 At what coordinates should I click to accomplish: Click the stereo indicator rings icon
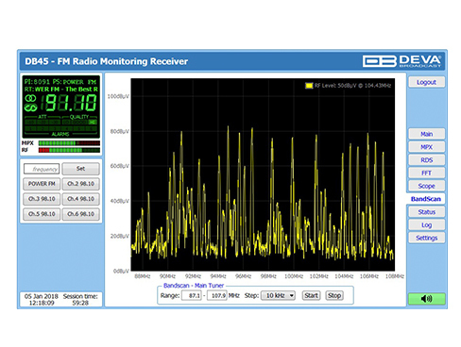click(x=30, y=98)
